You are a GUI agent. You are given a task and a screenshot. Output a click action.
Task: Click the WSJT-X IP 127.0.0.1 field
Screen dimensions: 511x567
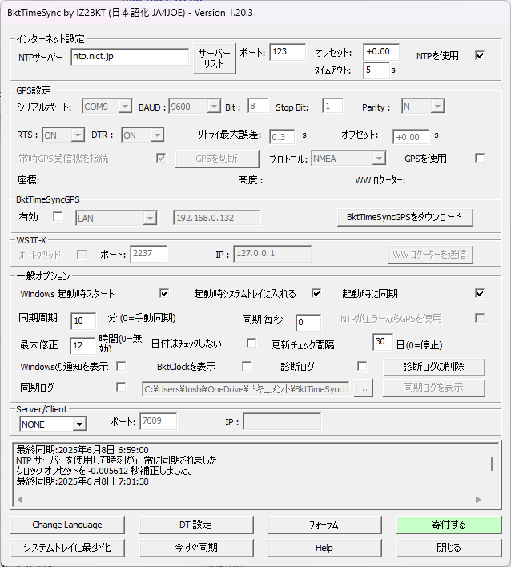[272, 254]
